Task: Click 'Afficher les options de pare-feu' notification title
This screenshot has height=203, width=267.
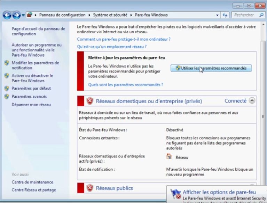Action: point(219,192)
